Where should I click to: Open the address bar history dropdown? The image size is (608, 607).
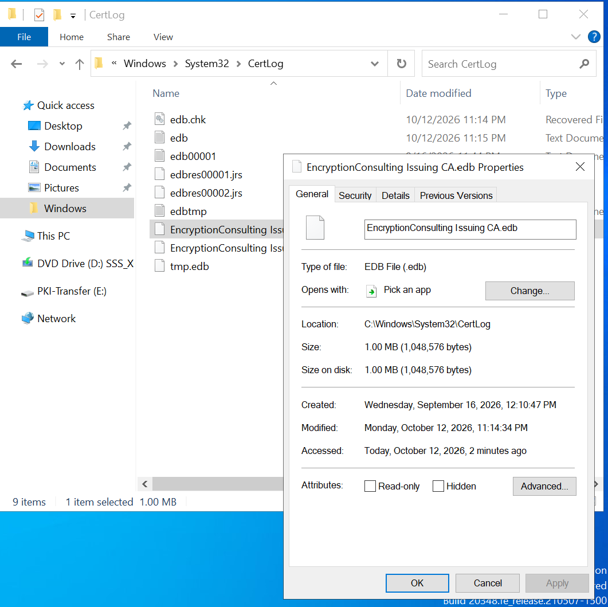tap(375, 64)
